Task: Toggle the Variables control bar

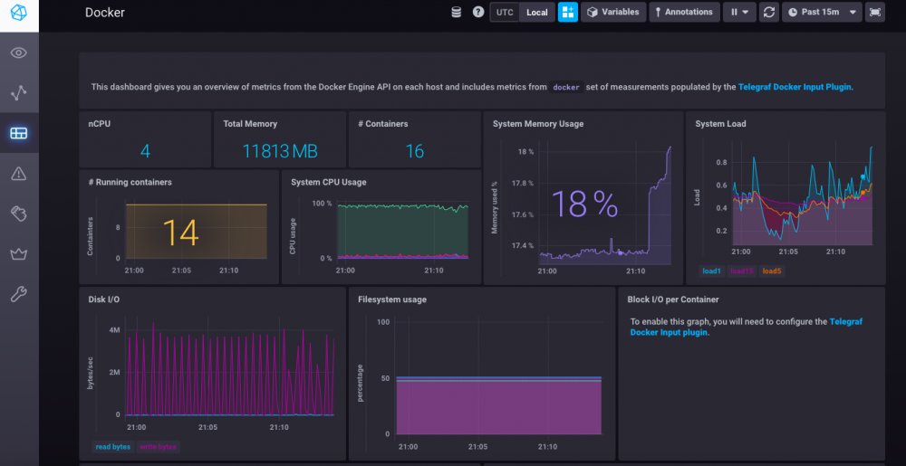Action: point(612,13)
